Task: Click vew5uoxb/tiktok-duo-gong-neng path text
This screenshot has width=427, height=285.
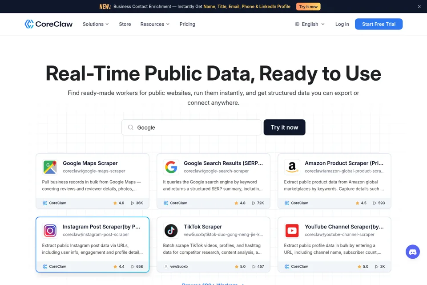Action: pos(224,235)
